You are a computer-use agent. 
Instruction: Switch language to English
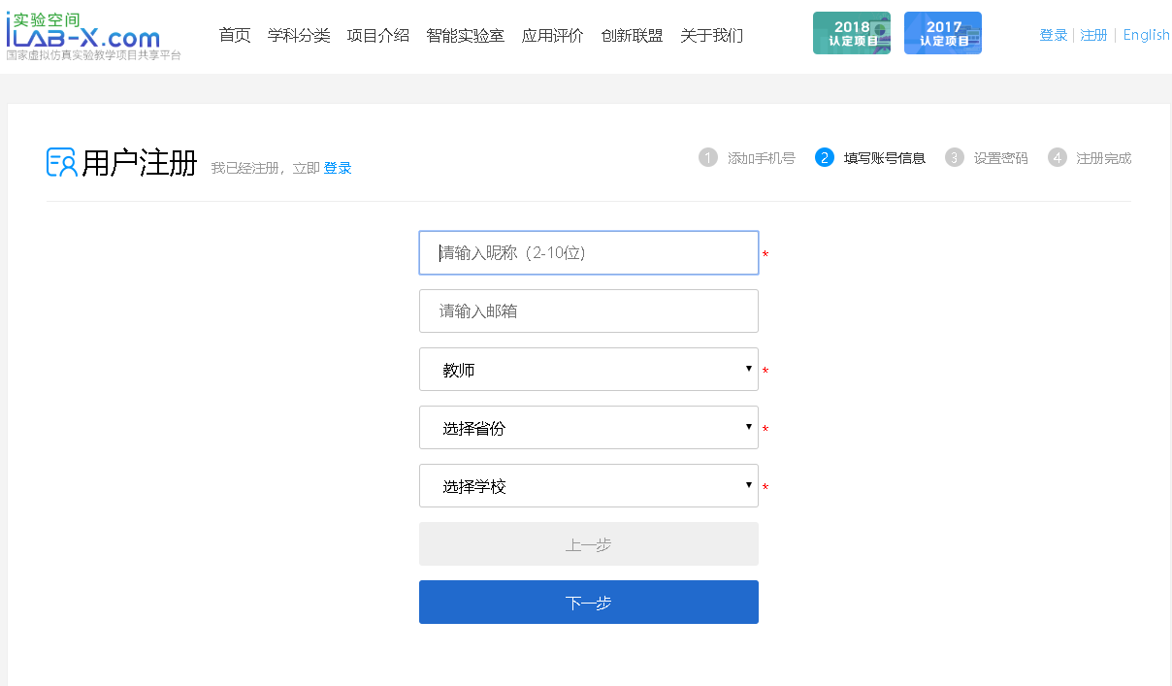tap(1146, 35)
